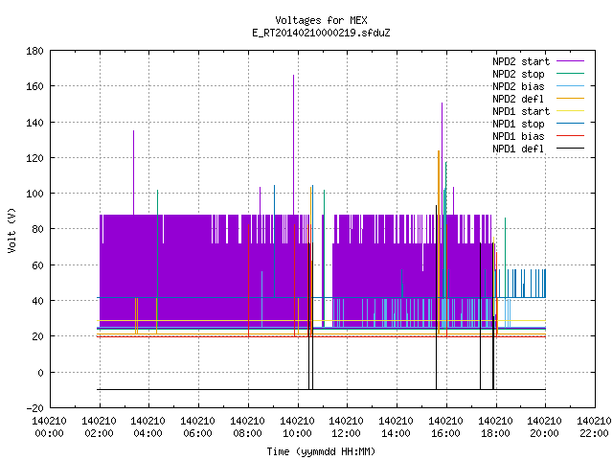
Task: Click the purple spike reaching 150 V near 15:50
Action: tap(443, 158)
